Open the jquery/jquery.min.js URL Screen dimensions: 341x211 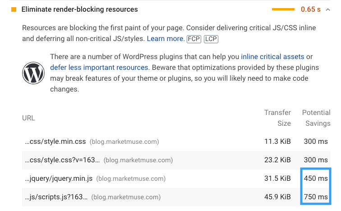click(59, 179)
